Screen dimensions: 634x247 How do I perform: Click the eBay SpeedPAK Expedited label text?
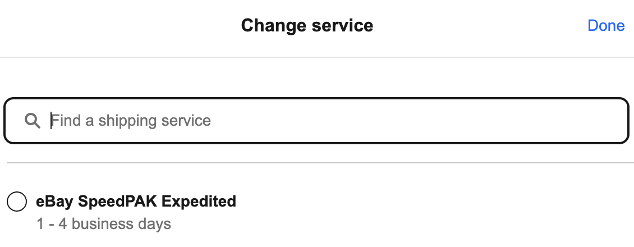[x=136, y=201]
